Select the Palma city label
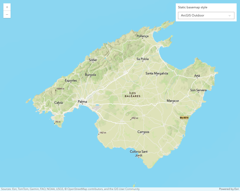Image resolution: width=240 pixels, height=191 pixels. (82, 102)
